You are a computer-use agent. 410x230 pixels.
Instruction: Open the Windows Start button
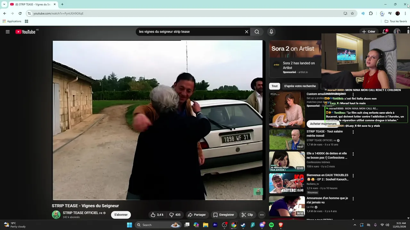[x=129, y=225]
